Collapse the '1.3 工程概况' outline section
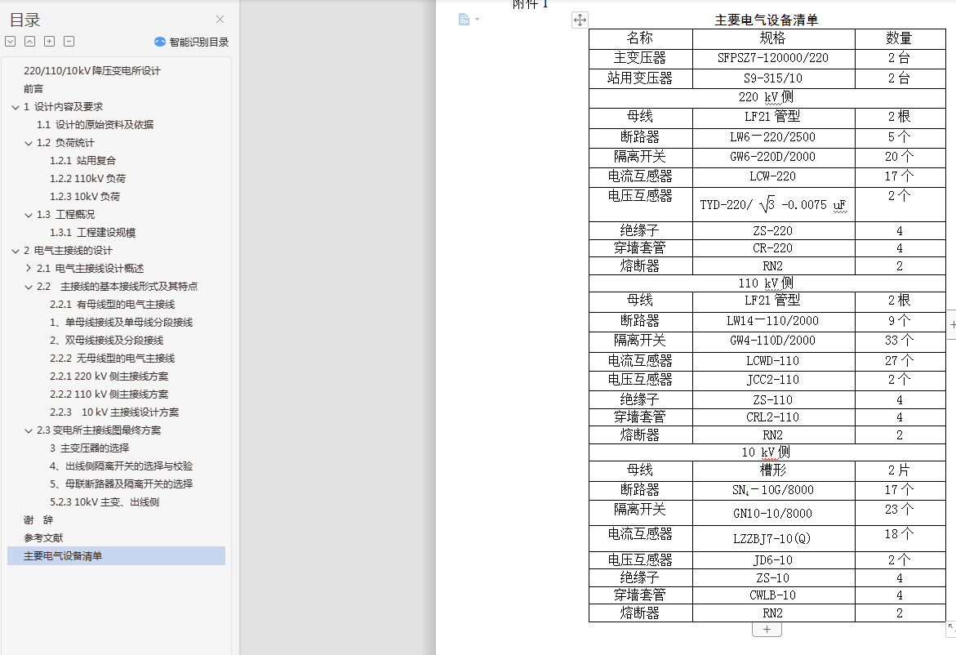The width and height of the screenshot is (956, 655). [x=28, y=216]
